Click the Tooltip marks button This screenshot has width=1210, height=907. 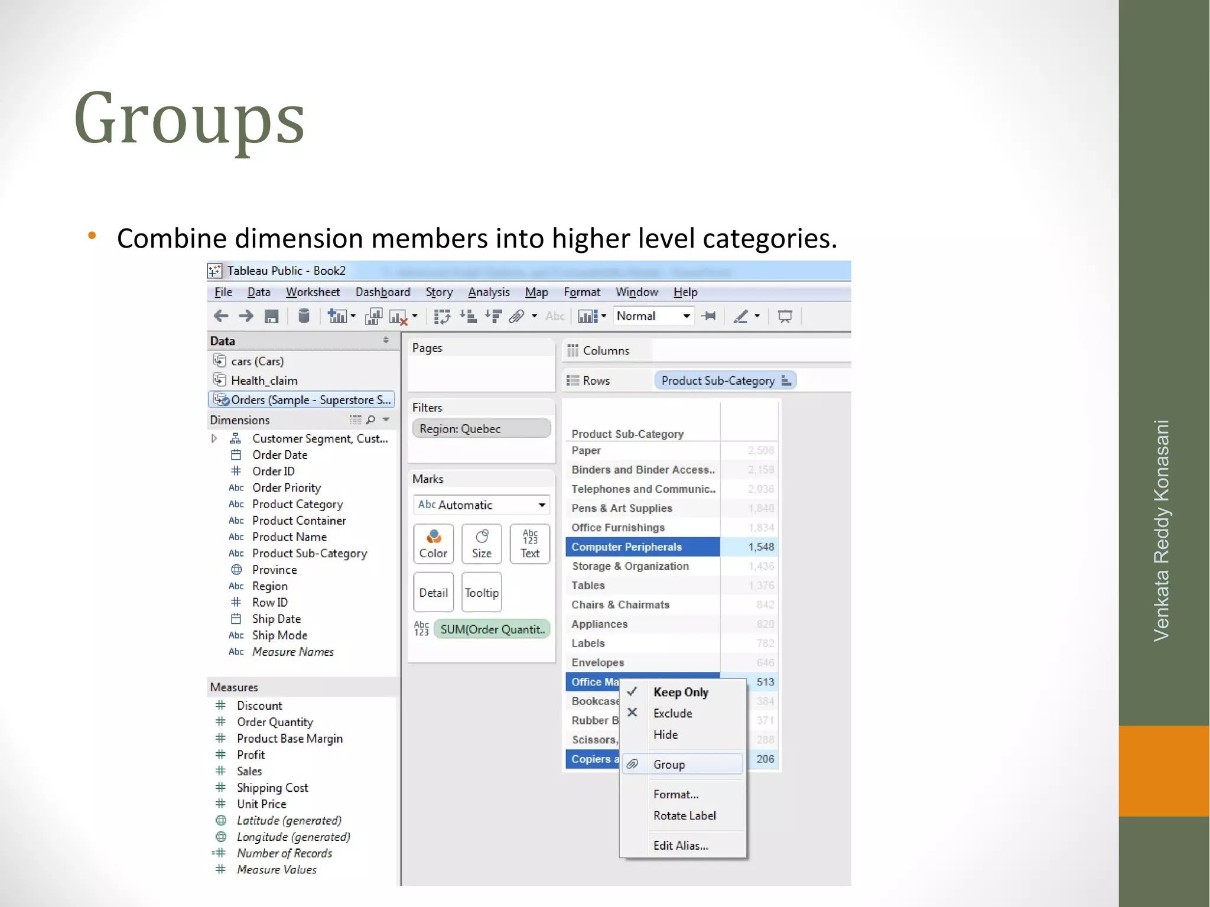(482, 592)
